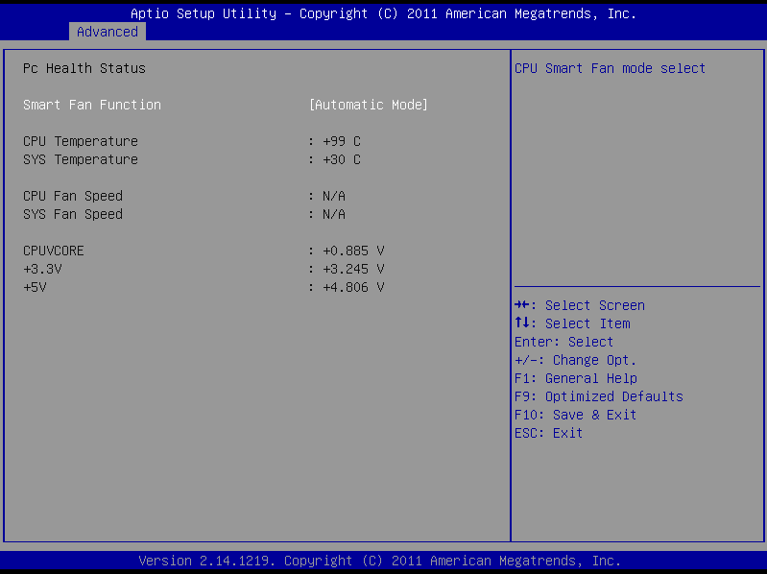Click F10: Save & Exit
The height and width of the screenshot is (574, 767).
575,415
